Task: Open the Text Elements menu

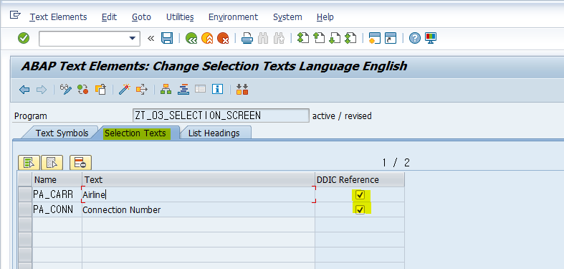Action: (58, 17)
